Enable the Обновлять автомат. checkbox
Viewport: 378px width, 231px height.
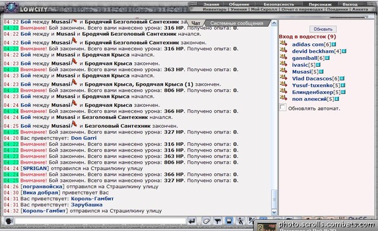pos(282,107)
